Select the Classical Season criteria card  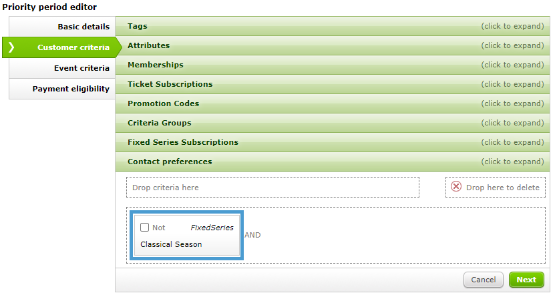pyautogui.click(x=186, y=235)
